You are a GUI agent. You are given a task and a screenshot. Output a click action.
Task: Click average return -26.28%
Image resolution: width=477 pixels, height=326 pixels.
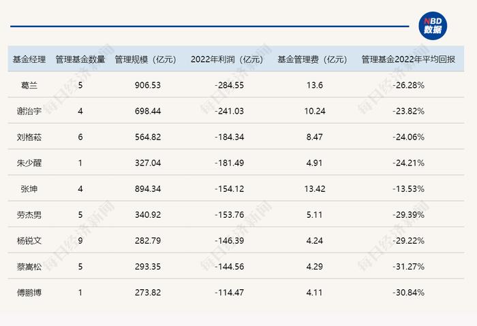pos(408,85)
